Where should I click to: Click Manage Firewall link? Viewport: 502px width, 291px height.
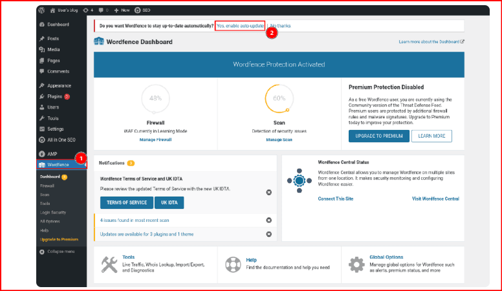156,140
